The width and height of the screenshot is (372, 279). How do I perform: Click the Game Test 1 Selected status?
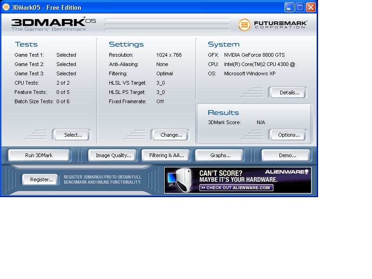coord(66,55)
